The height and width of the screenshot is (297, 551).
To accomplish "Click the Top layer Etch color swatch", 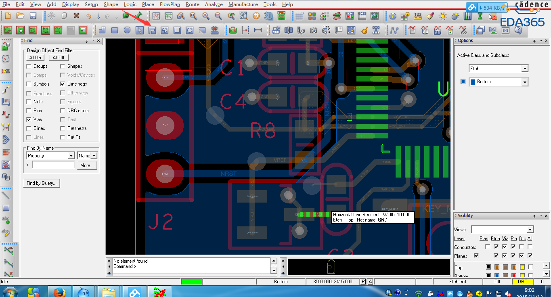I will tap(497, 267).
